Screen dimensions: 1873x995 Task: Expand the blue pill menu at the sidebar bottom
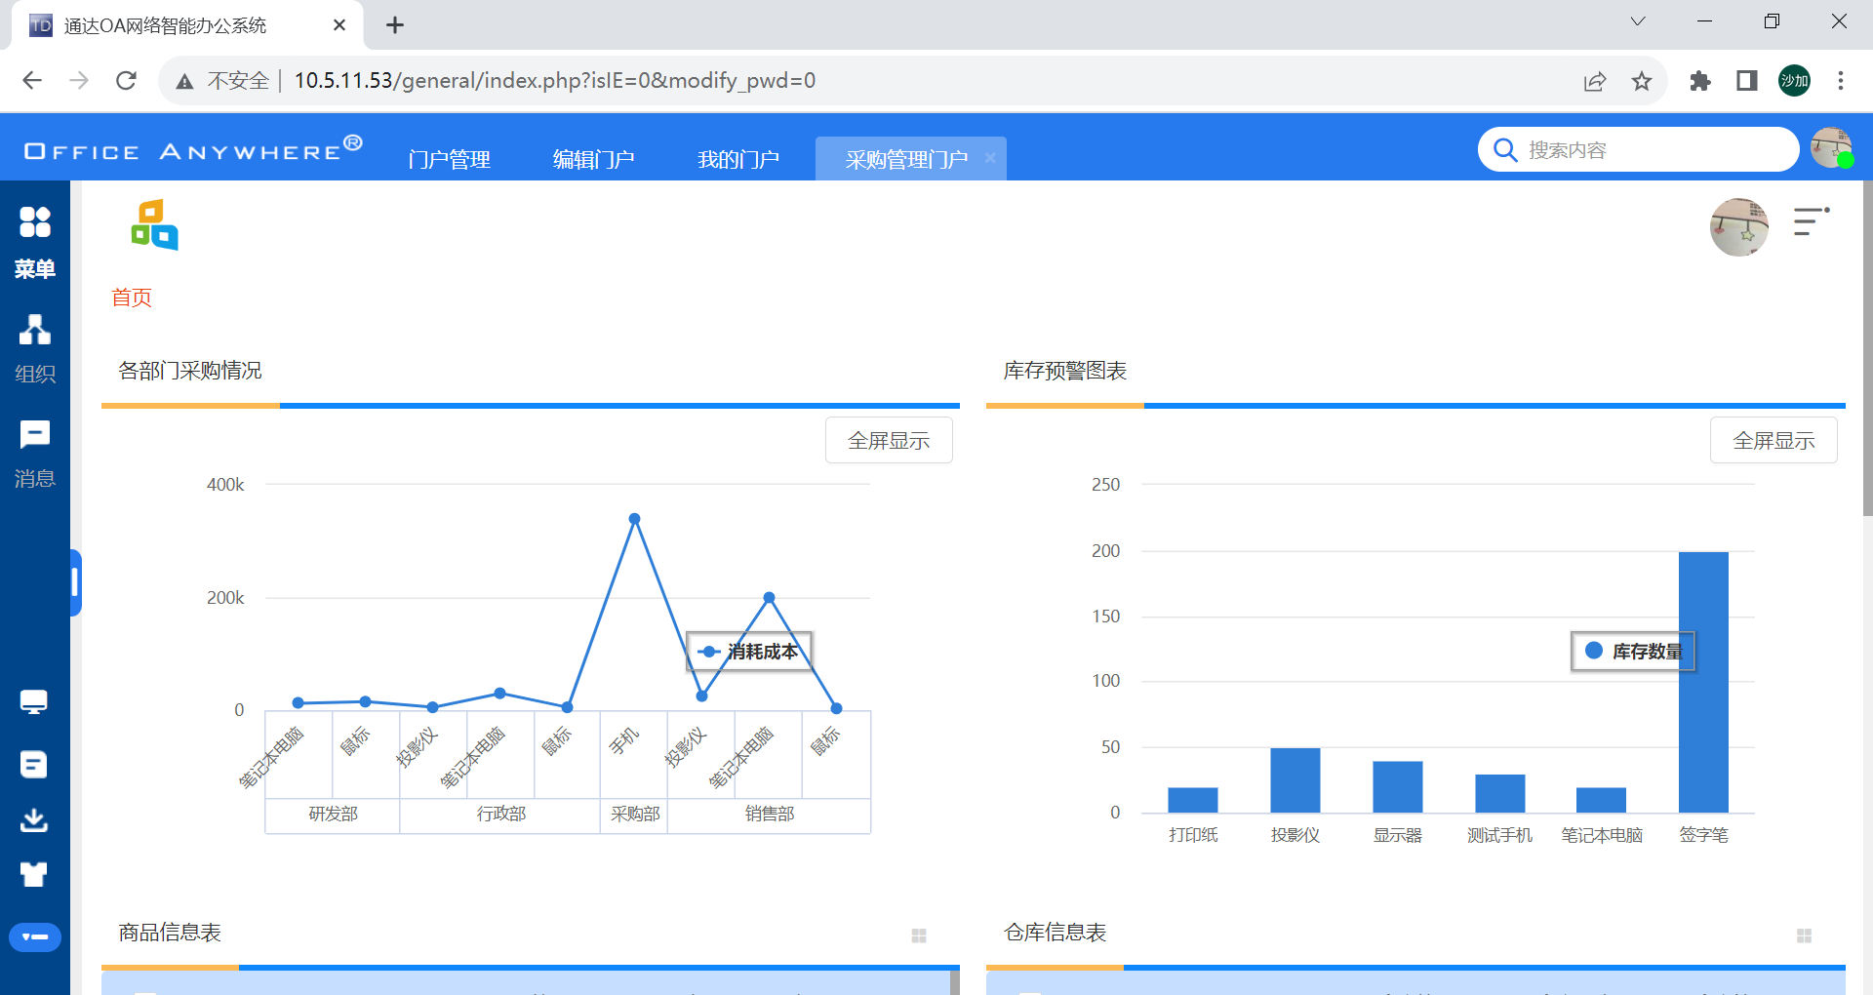coord(35,936)
